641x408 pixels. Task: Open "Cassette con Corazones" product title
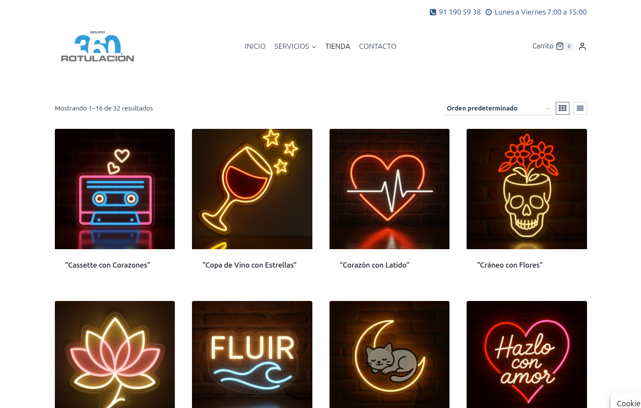(x=108, y=265)
